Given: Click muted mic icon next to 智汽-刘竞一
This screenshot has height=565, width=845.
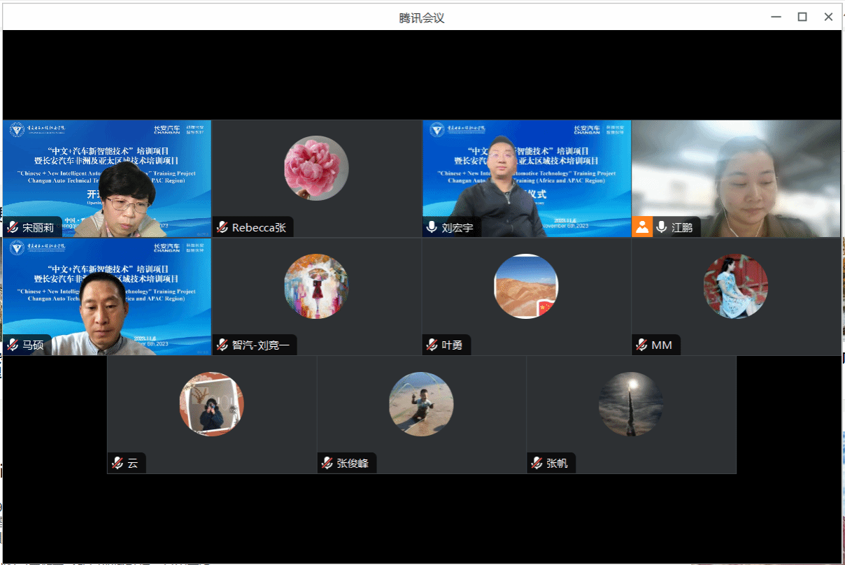Looking at the screenshot, I should coord(222,345).
